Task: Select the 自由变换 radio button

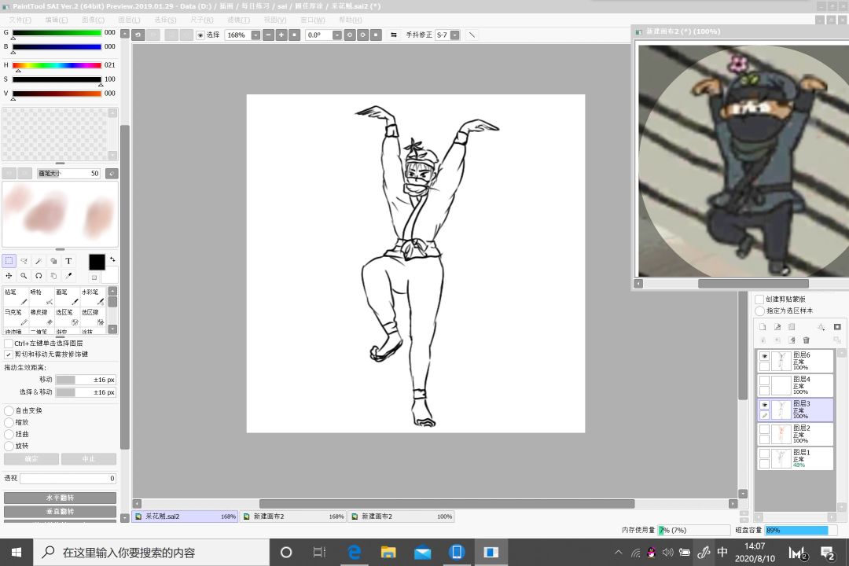Action: click(9, 410)
